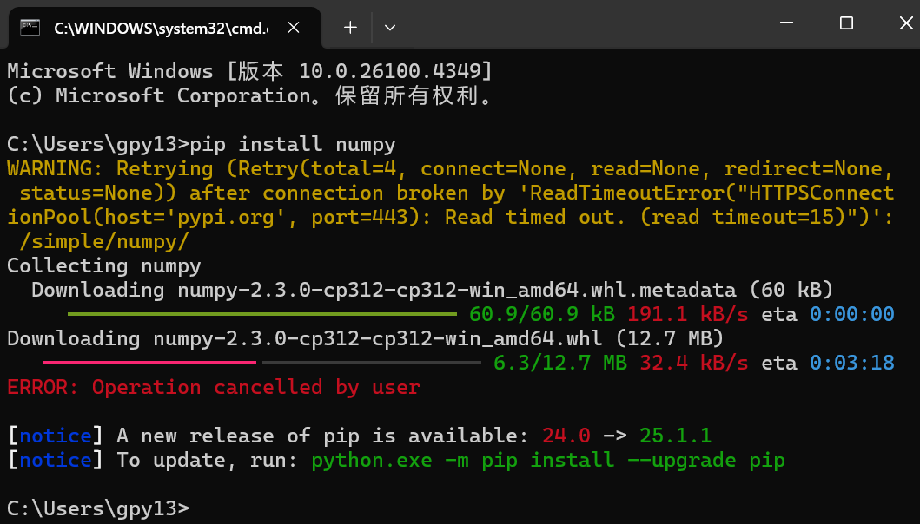Open a new terminal tab with the plus icon
The height and width of the screenshot is (524, 920).
coord(349,27)
